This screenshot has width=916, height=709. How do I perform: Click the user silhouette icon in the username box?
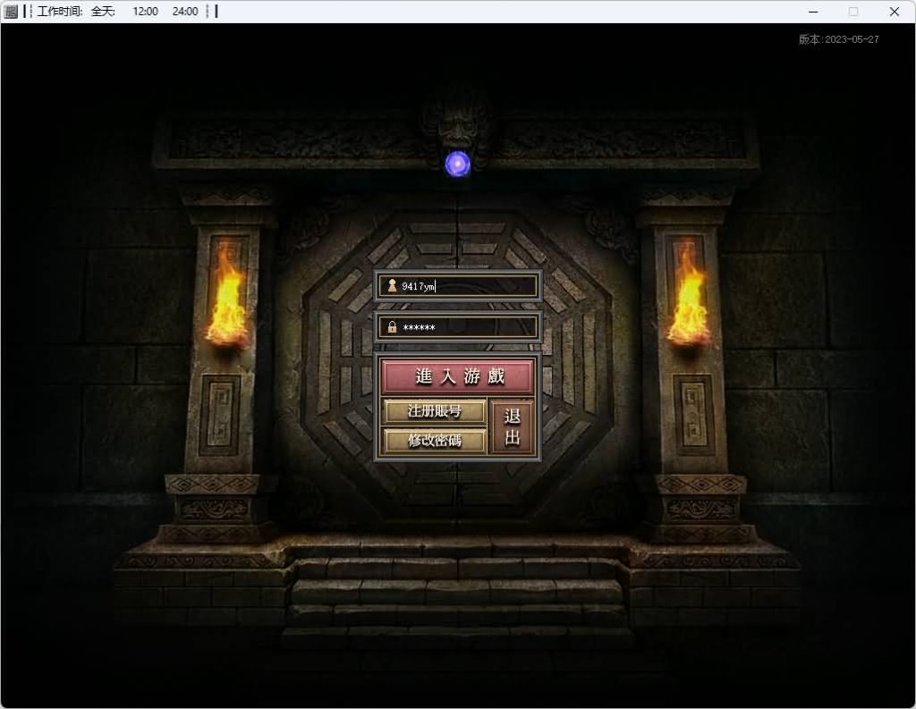click(392, 286)
